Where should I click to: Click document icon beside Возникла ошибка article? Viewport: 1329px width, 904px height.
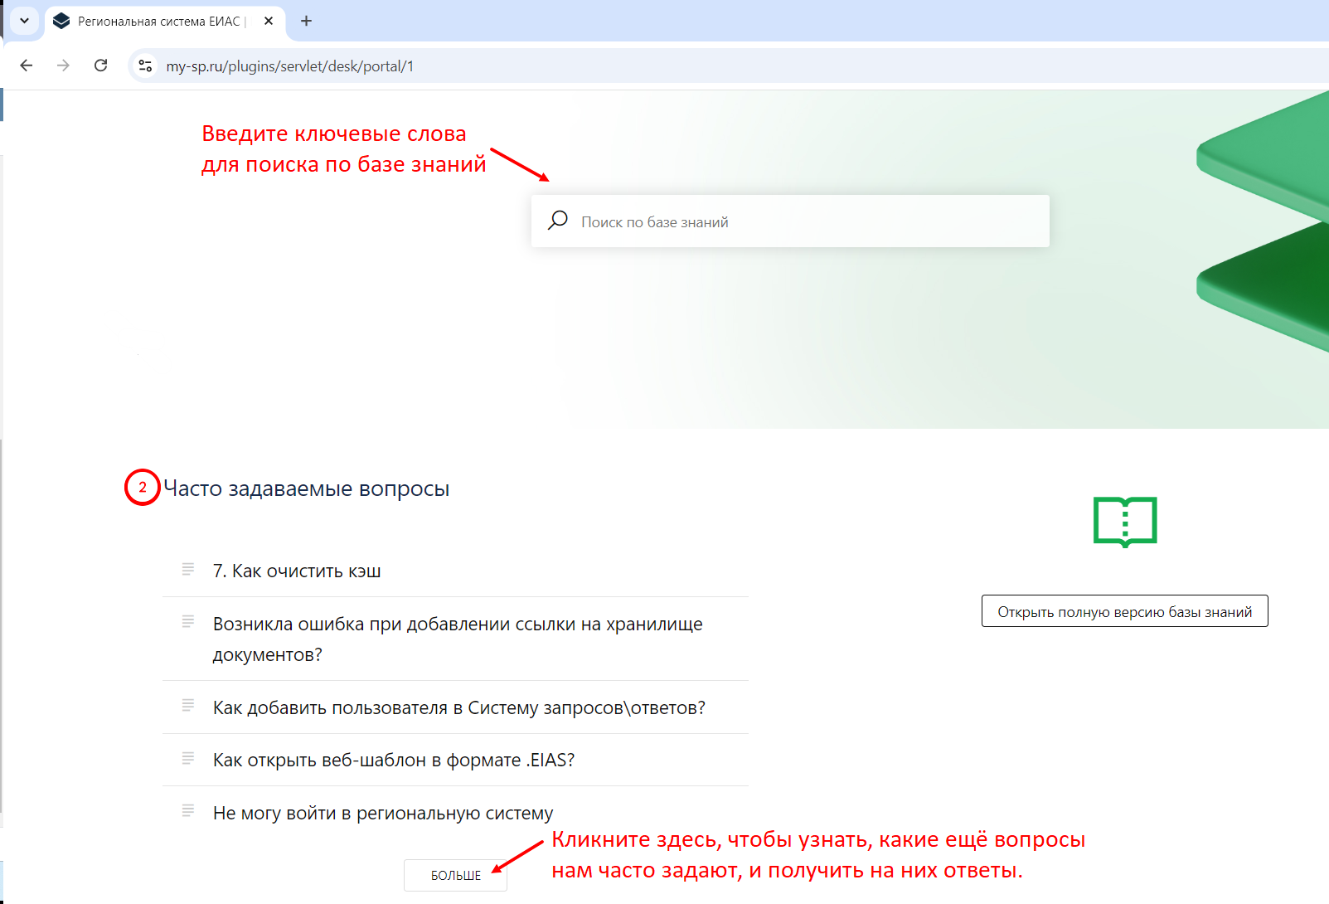[x=188, y=621]
